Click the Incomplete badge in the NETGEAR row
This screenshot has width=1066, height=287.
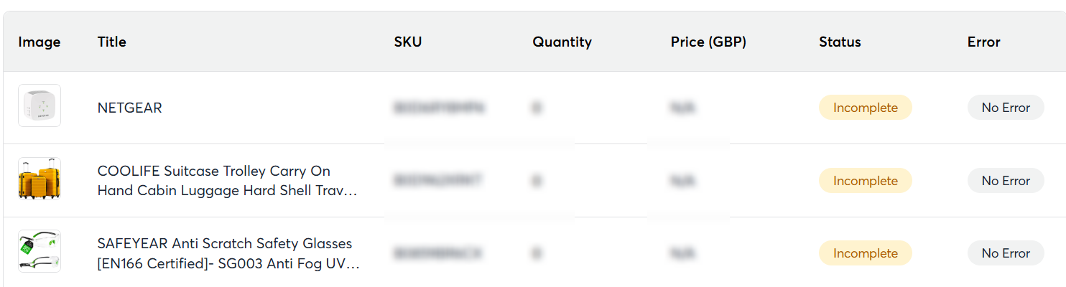(865, 108)
